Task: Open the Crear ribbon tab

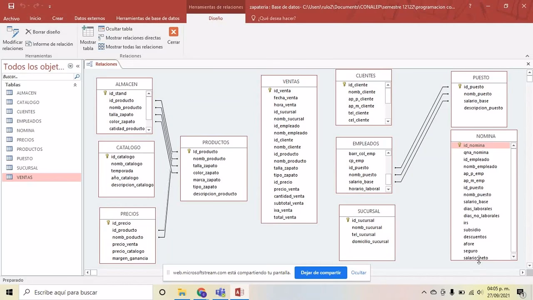Action: point(57,18)
